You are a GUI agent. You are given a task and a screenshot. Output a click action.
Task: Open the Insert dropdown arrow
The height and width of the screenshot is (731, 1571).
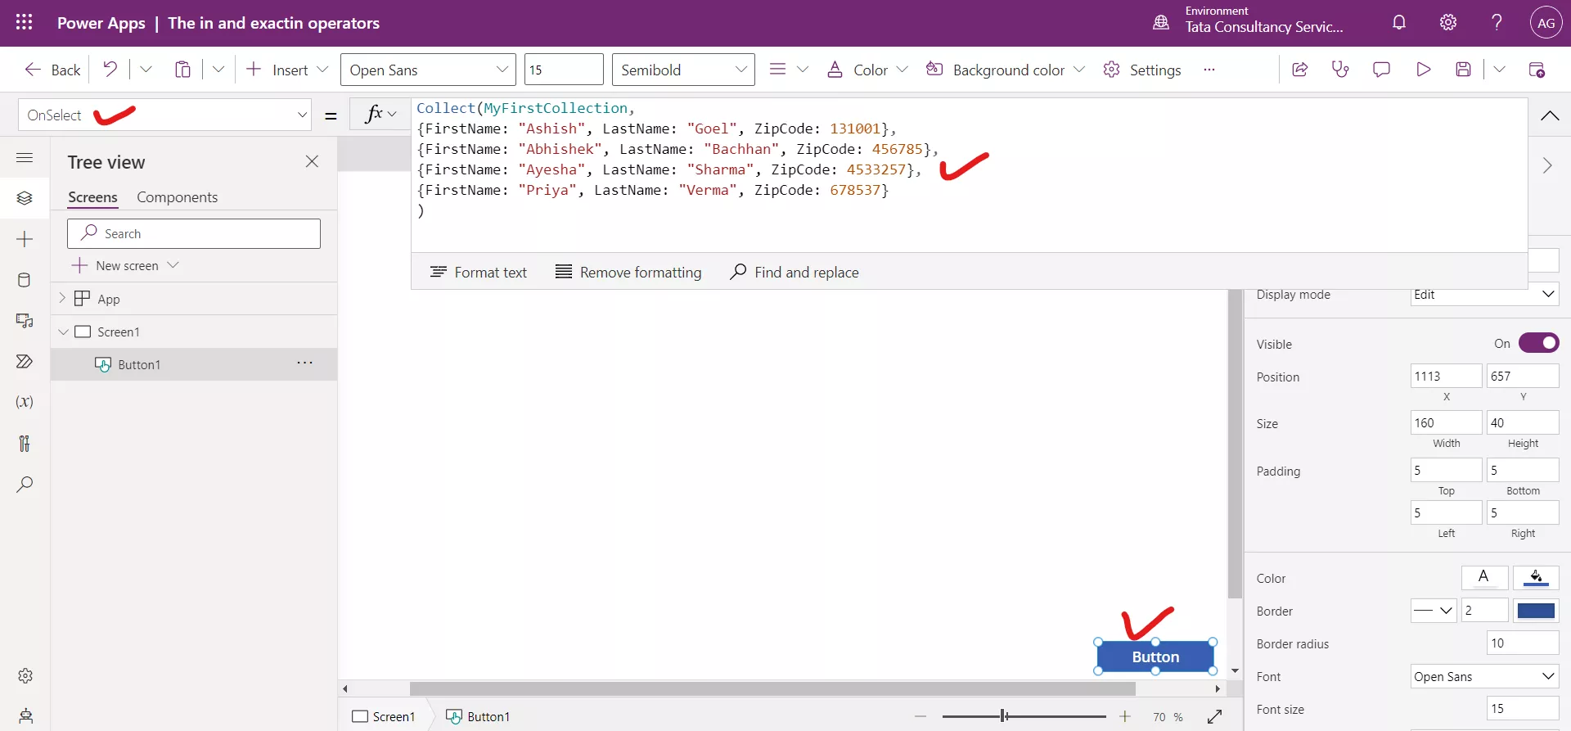coord(322,70)
